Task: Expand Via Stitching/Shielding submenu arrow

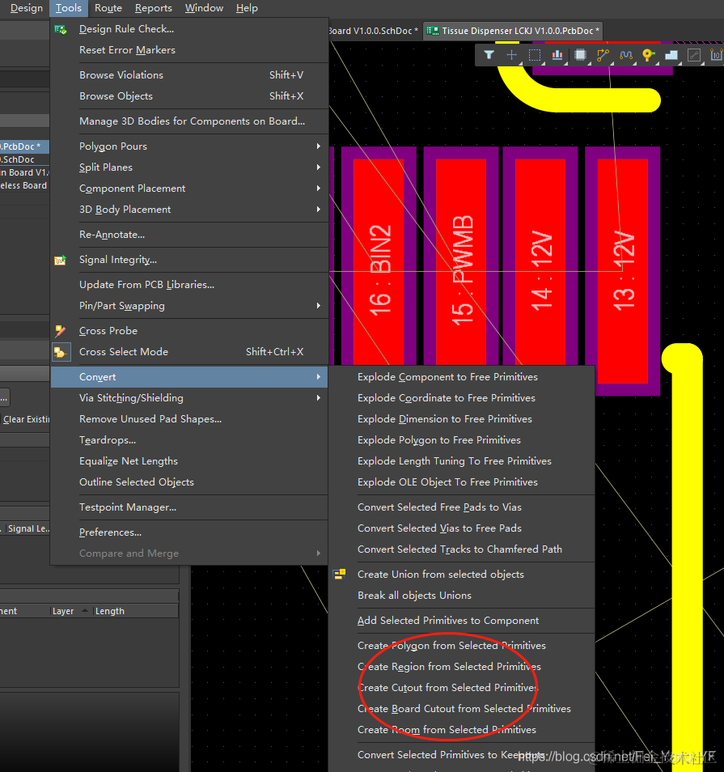Action: (319, 398)
